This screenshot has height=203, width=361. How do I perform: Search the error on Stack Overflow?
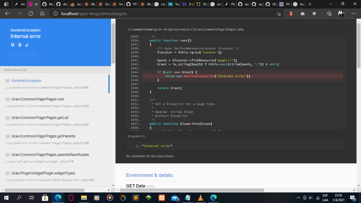[27, 45]
